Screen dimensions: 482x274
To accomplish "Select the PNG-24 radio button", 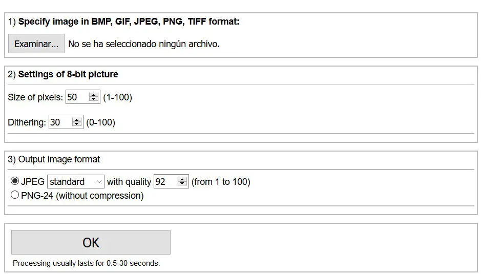I will click(15, 195).
